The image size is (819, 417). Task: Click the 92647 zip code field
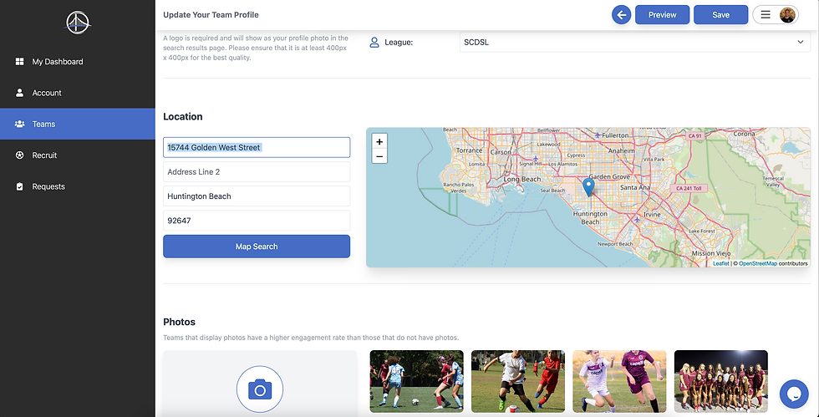pos(257,221)
